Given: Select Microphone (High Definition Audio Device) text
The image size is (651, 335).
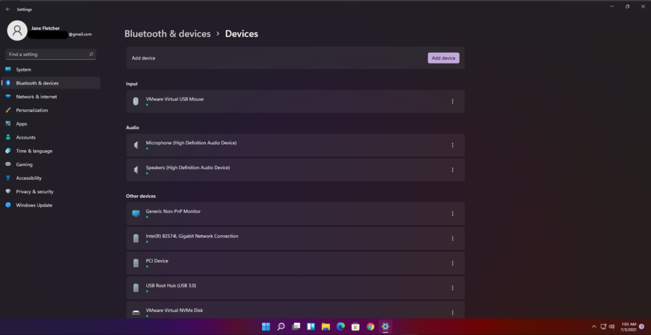Looking at the screenshot, I should point(191,143).
